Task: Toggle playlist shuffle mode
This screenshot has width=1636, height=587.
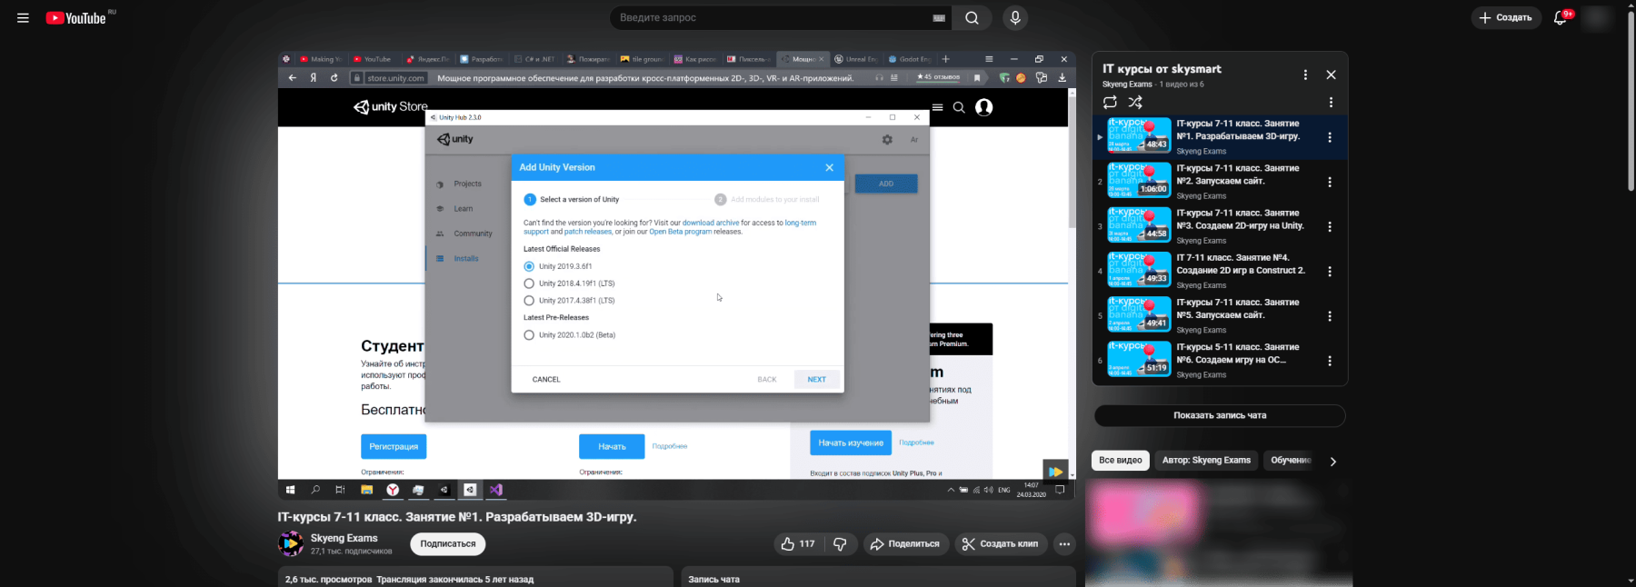Action: [1135, 103]
